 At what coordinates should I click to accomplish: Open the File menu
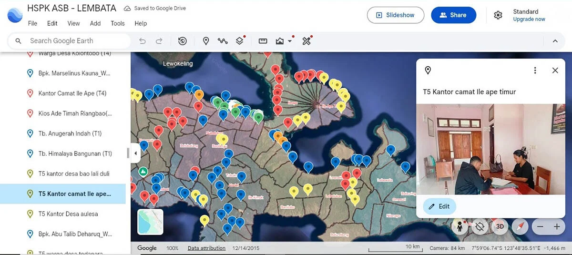pos(32,23)
